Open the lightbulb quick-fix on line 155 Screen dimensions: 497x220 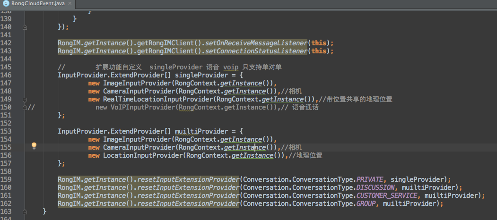click(34, 146)
